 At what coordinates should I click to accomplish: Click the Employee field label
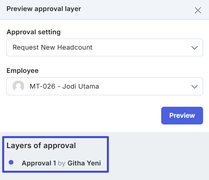[x=23, y=71]
